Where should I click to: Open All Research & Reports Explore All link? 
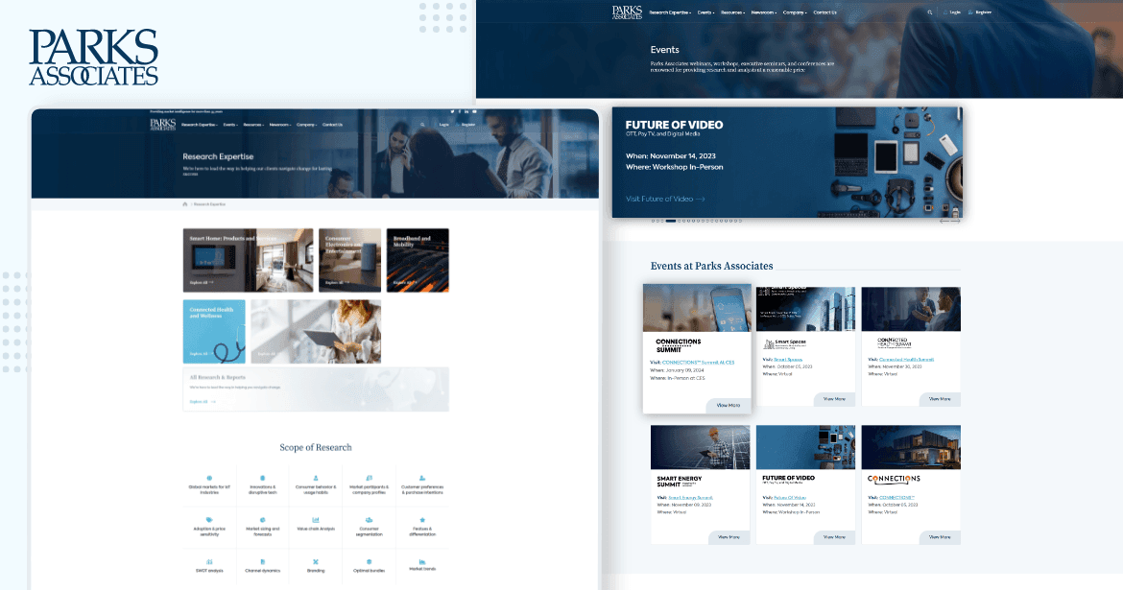pos(203,402)
